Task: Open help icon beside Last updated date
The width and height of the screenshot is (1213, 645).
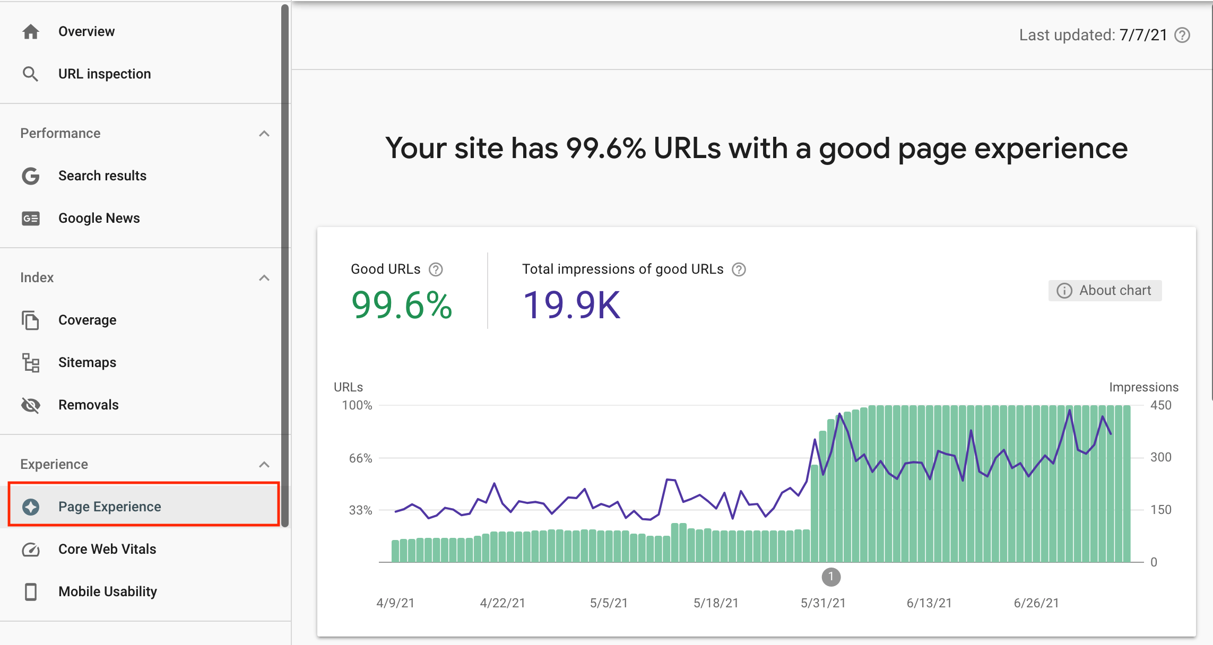Action: (x=1182, y=35)
